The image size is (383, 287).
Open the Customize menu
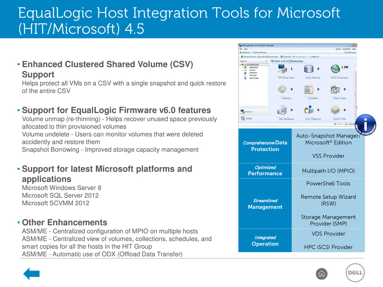[346, 49]
